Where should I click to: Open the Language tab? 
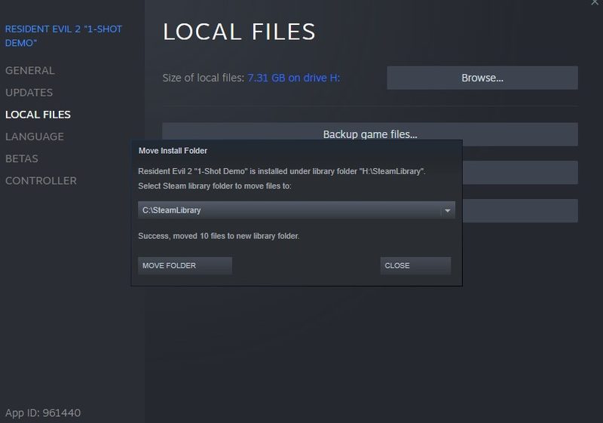pos(35,136)
